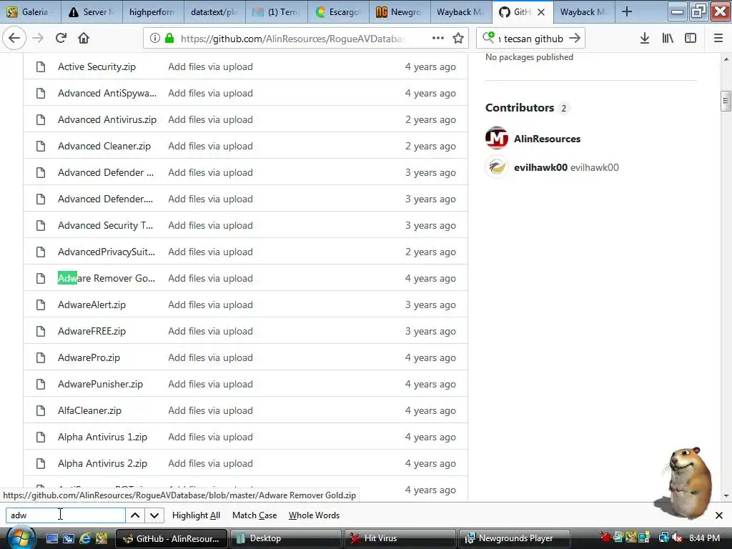Switch to the first Wayback Machine tab
This screenshot has width=732, height=549.
(x=461, y=11)
